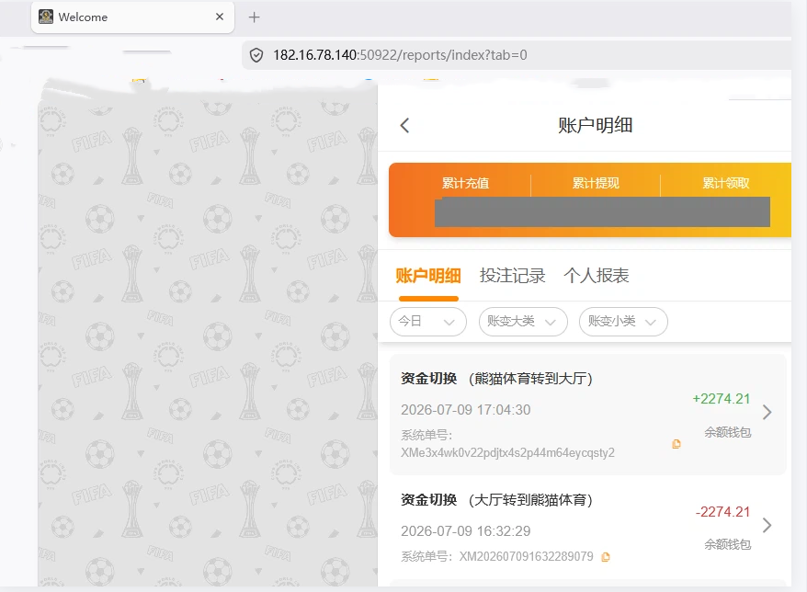Viewport: 807px width, 592px height.
Task: Click 累计领取 label
Action: 726,183
